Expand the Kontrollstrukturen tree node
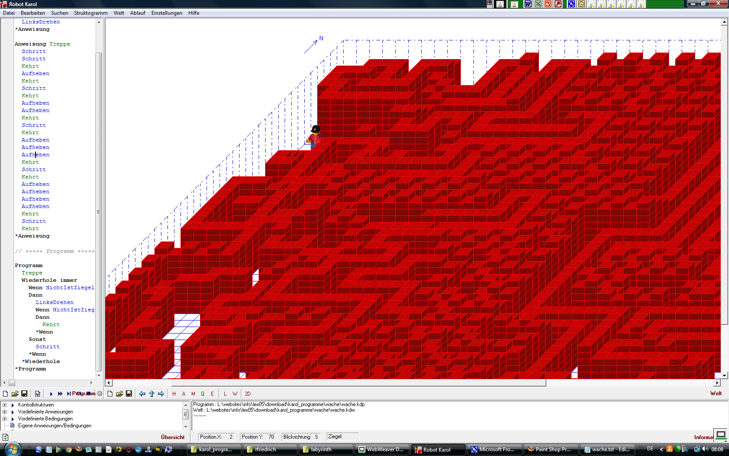The width and height of the screenshot is (729, 456). [x=5, y=405]
